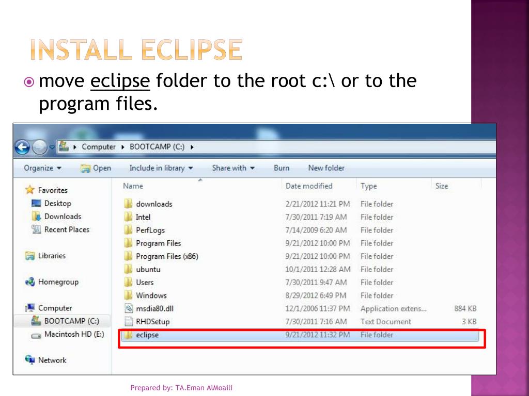Select Favorites in the navigation pane
This screenshot has height=396, width=529.
pos(53,190)
